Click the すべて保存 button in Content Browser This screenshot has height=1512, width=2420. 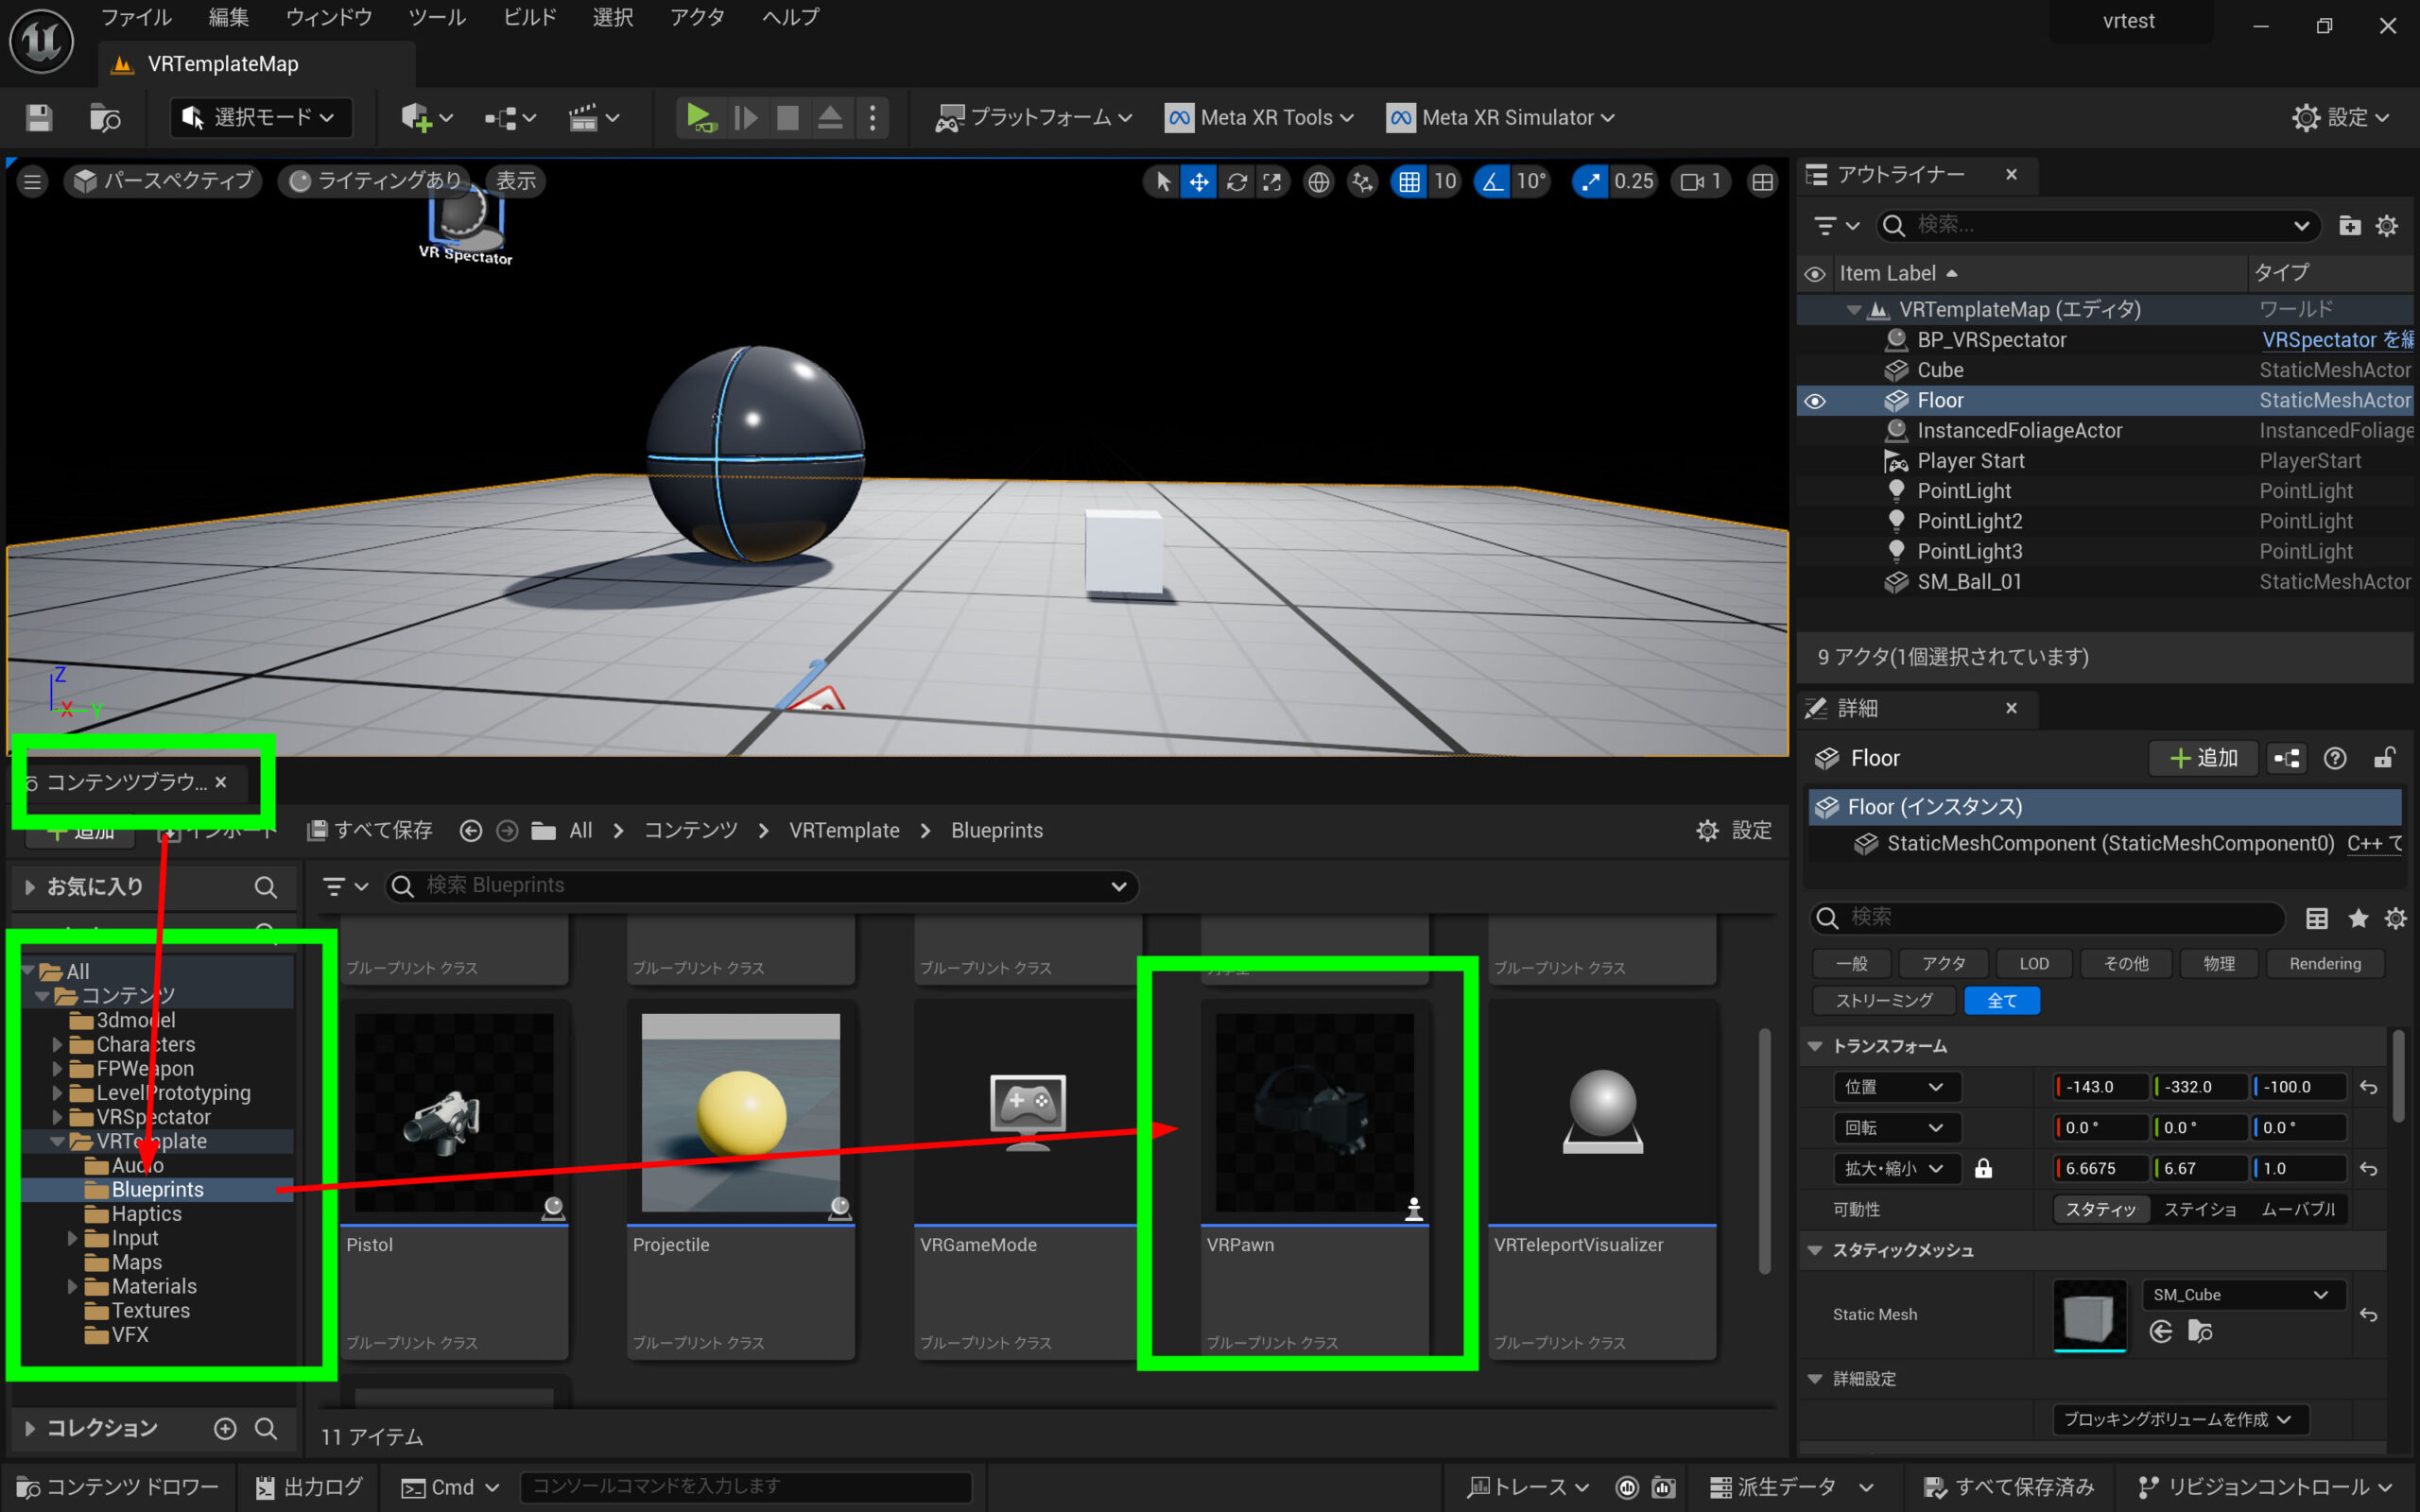[370, 830]
